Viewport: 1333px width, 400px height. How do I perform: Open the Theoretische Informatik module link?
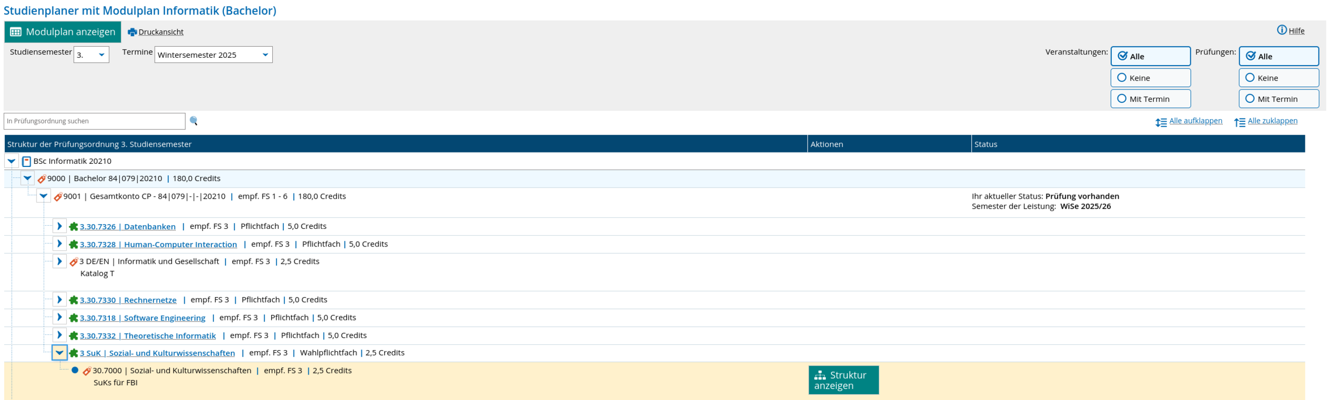147,336
